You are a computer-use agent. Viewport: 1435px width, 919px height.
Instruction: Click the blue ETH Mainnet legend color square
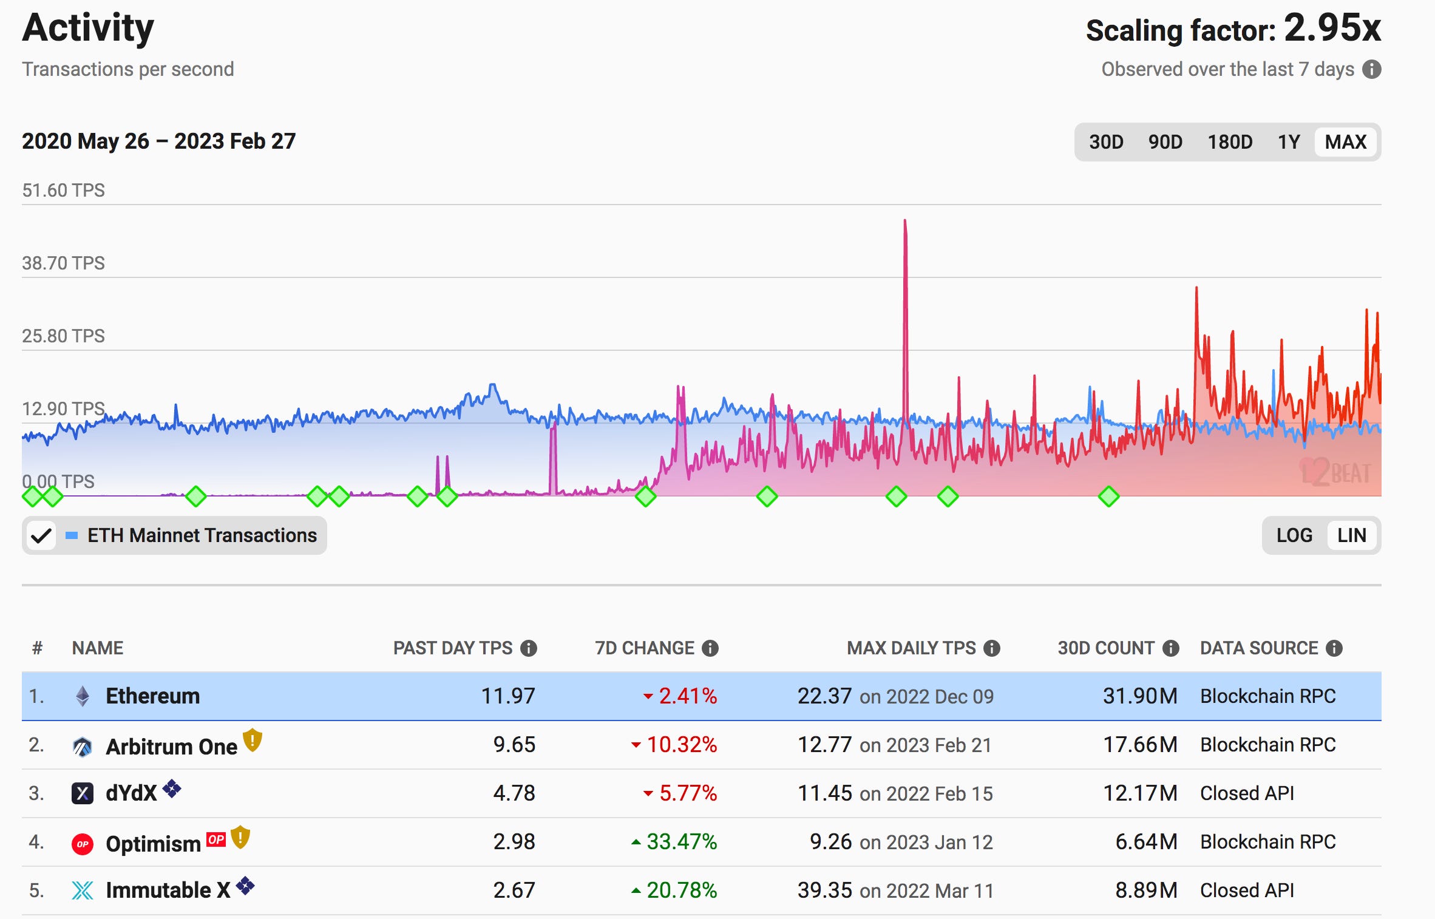coord(72,535)
